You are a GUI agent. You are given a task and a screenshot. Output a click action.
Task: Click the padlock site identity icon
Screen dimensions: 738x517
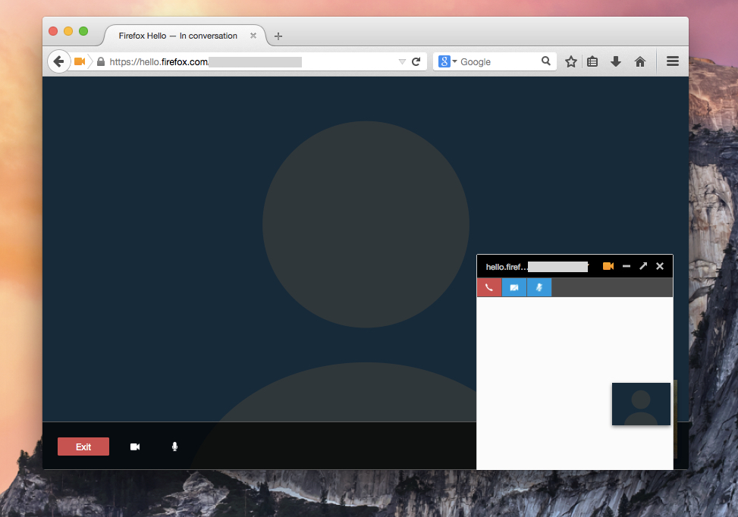101,61
